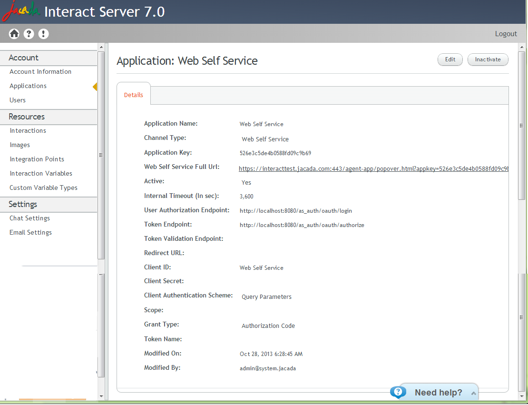Edit the Web Self Service application
Screen dimensions: 528x405
(450, 59)
